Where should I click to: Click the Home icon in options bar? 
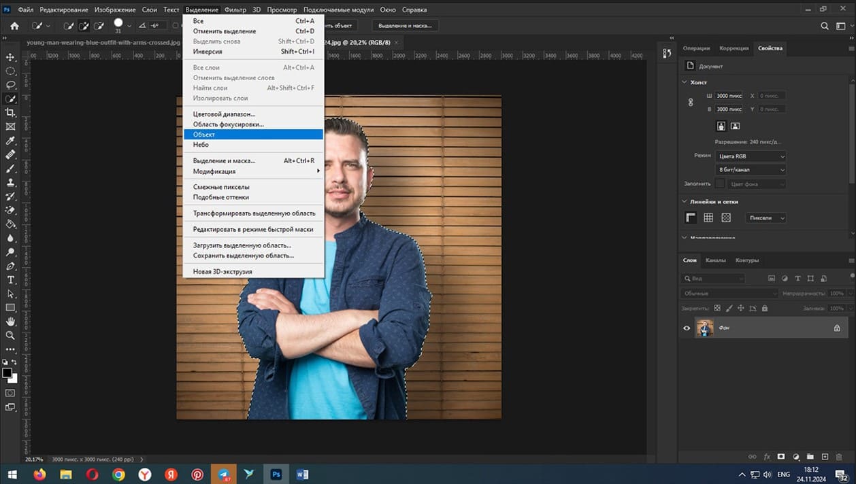pos(15,26)
